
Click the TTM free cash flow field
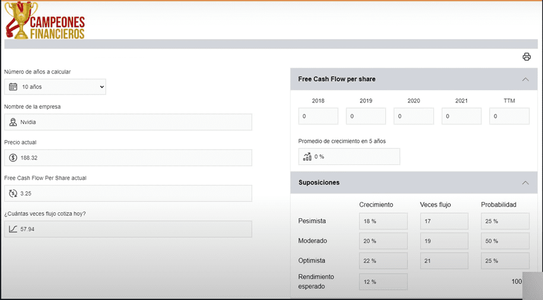pyautogui.click(x=509, y=116)
